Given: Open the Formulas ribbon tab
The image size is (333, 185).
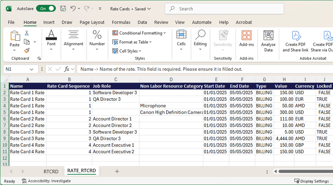Looking at the screenshot, I should pyautogui.click(x=121, y=22).
